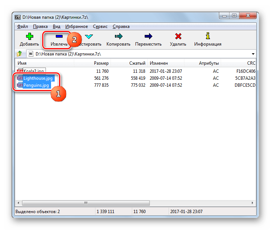
Task: Click the green plus Add icon
Action: (x=29, y=36)
